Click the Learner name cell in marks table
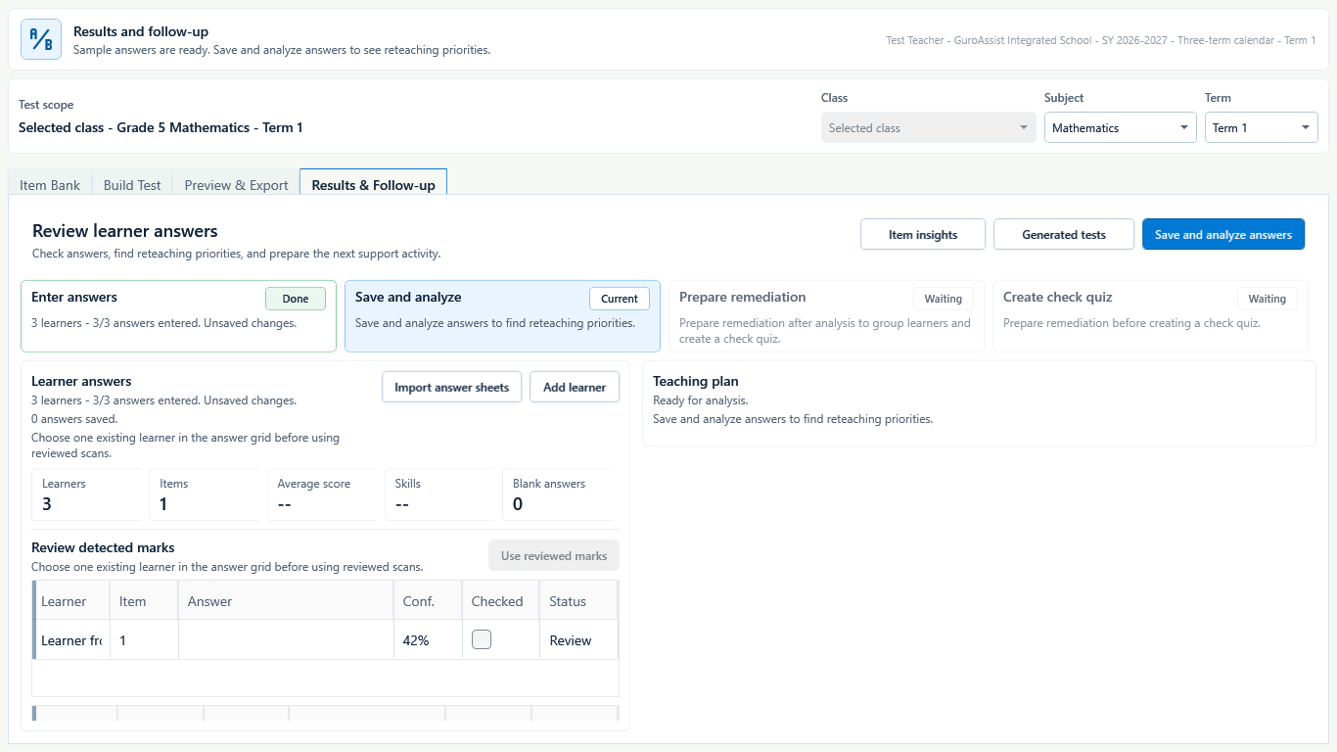Screen dimensions: 1337x752 coord(72,640)
